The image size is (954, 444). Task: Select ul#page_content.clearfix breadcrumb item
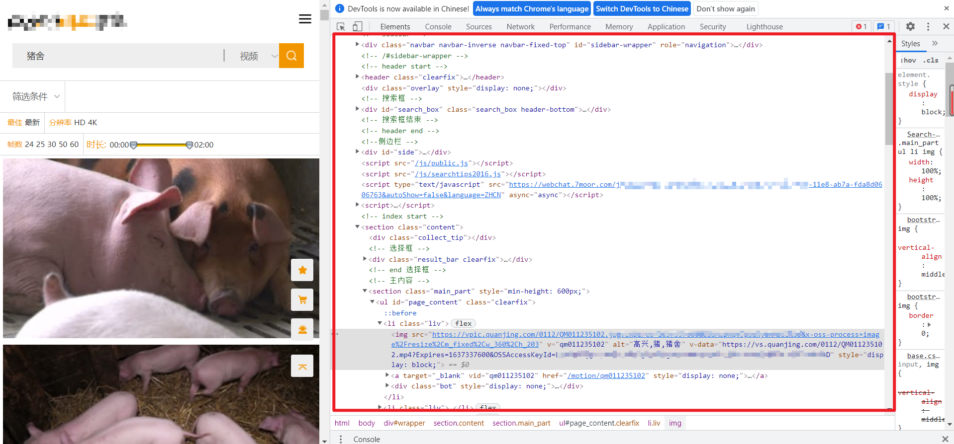click(x=599, y=423)
